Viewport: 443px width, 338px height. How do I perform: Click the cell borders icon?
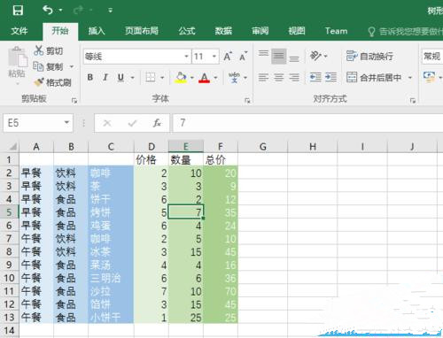[151, 77]
